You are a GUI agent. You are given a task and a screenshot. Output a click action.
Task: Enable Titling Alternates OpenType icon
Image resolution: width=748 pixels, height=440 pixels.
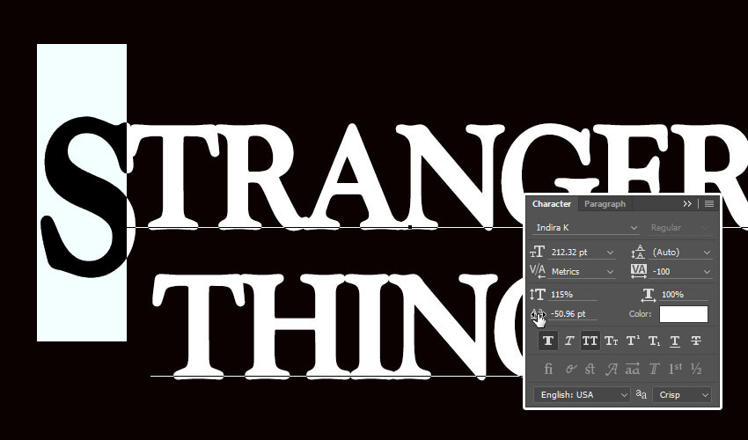click(654, 369)
